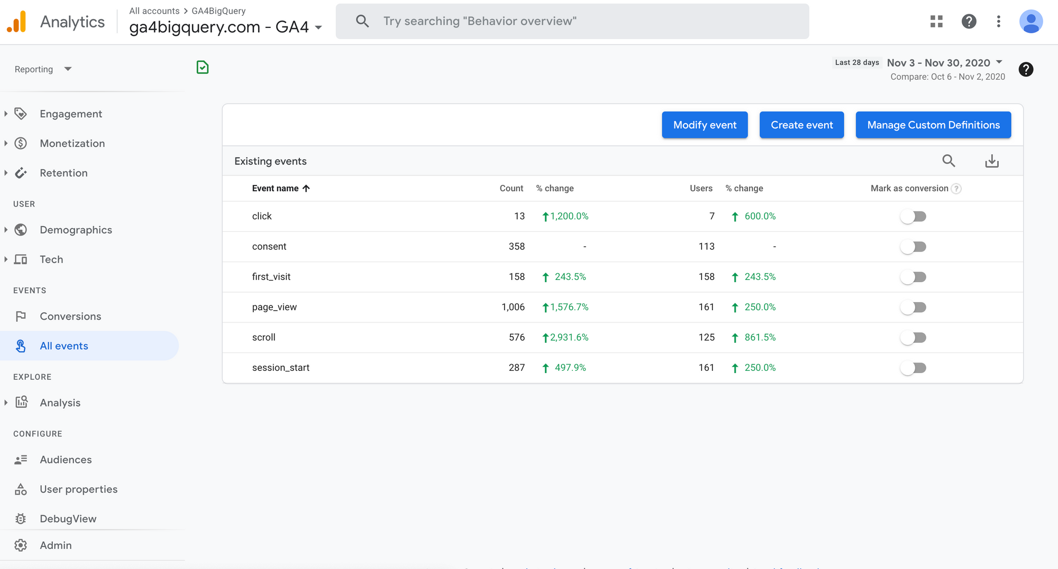1058x569 pixels.
Task: Click the user account avatar
Action: click(1030, 22)
